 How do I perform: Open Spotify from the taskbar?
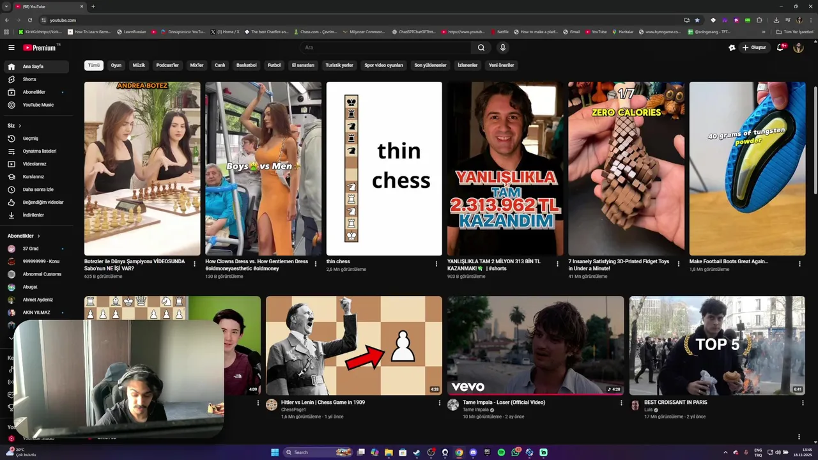click(x=501, y=452)
